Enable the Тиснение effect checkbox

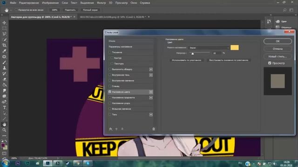click(110, 52)
